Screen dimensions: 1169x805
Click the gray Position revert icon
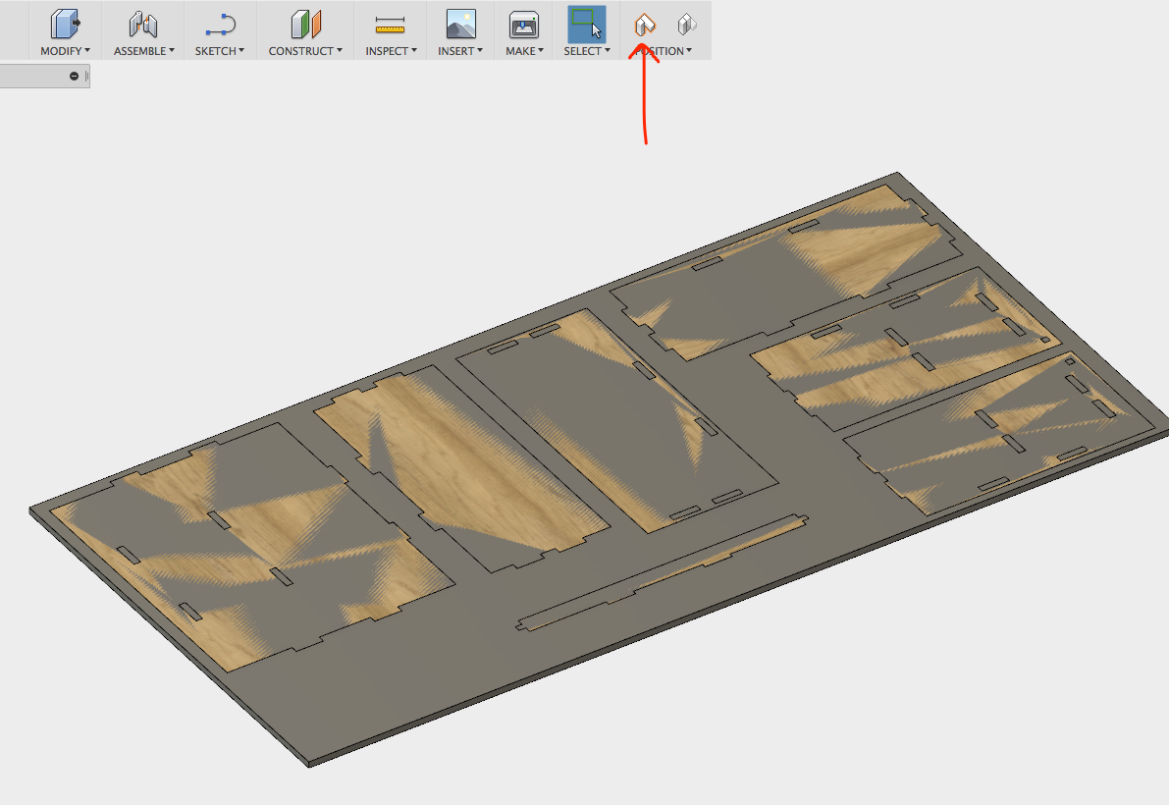click(x=687, y=24)
